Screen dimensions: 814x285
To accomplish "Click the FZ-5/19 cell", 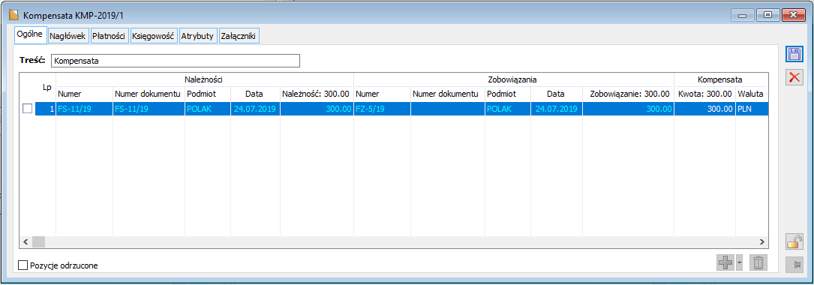I will (x=382, y=109).
